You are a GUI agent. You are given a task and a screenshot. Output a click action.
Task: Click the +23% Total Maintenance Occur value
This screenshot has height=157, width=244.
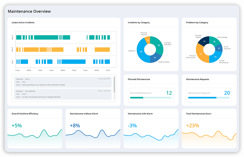192,125
